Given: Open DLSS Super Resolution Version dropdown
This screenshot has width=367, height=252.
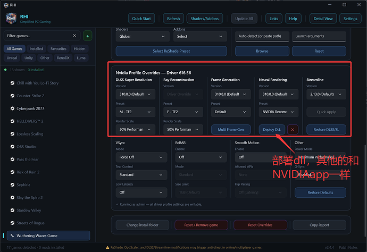Looking at the screenshot, I should tap(135, 94).
